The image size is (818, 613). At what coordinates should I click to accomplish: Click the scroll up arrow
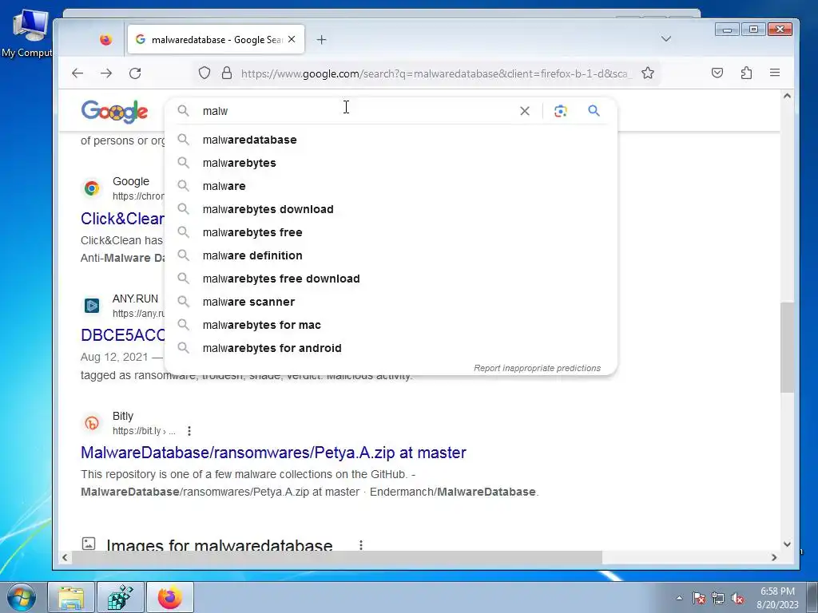(787, 97)
